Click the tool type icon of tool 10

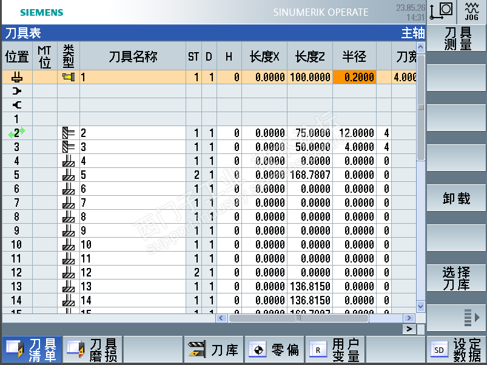(69, 244)
